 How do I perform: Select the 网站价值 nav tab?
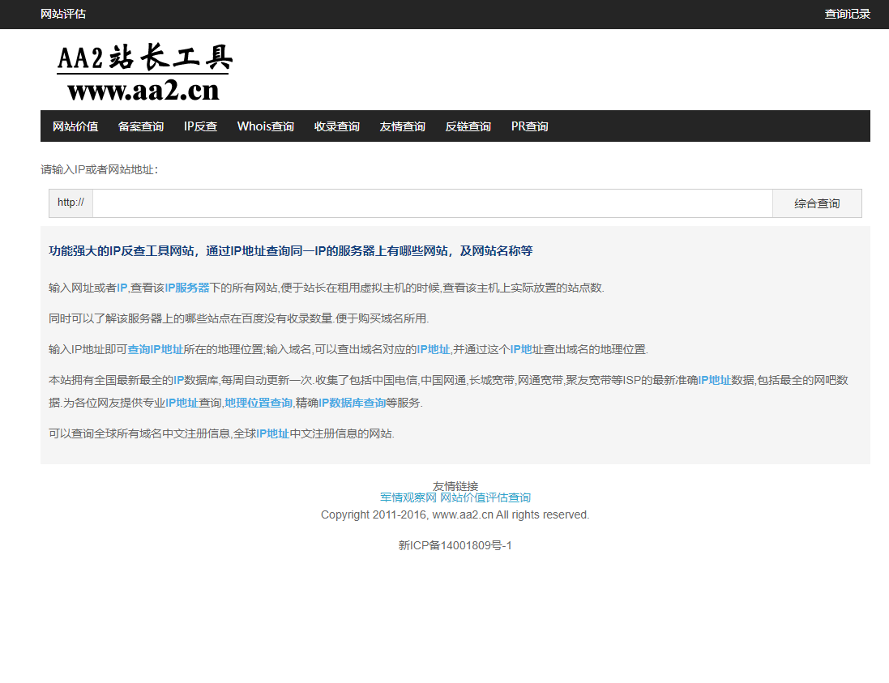point(75,126)
